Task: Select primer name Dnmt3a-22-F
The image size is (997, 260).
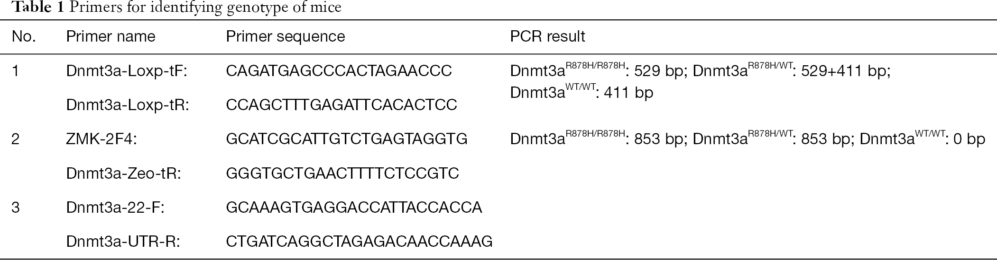Action: (x=115, y=208)
